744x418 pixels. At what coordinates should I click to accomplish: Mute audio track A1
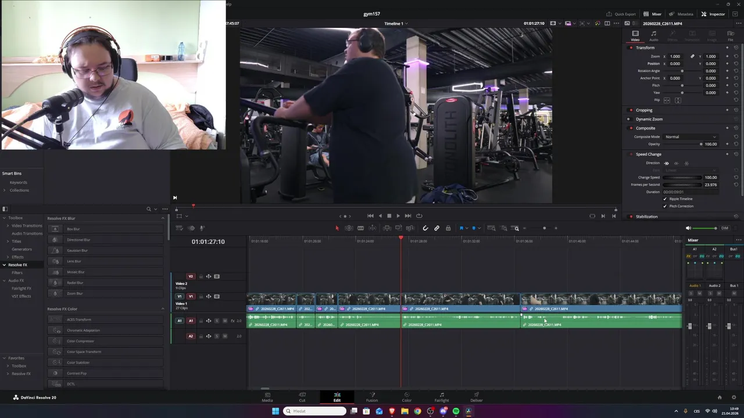coord(224,321)
